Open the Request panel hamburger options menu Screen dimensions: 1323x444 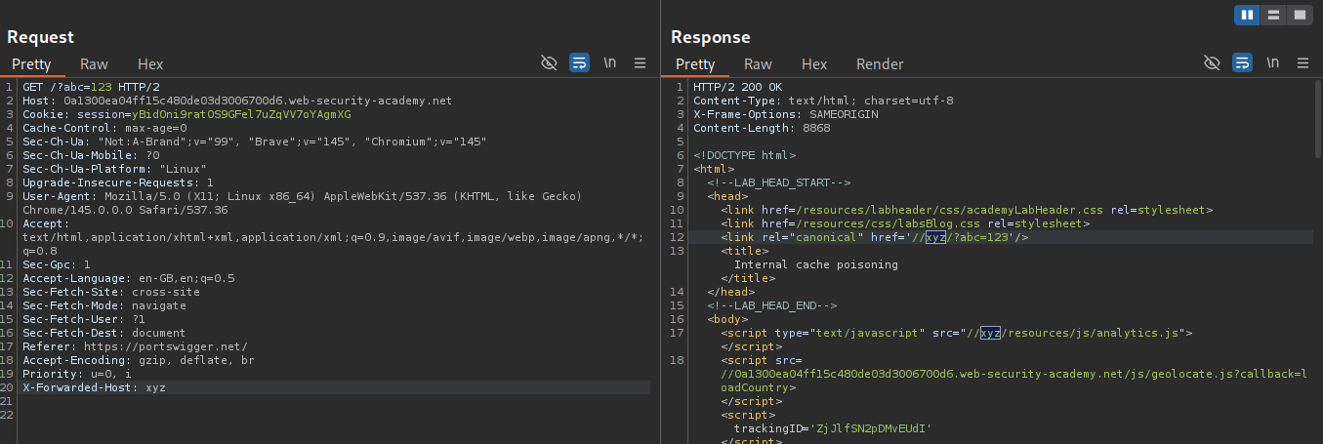(641, 63)
